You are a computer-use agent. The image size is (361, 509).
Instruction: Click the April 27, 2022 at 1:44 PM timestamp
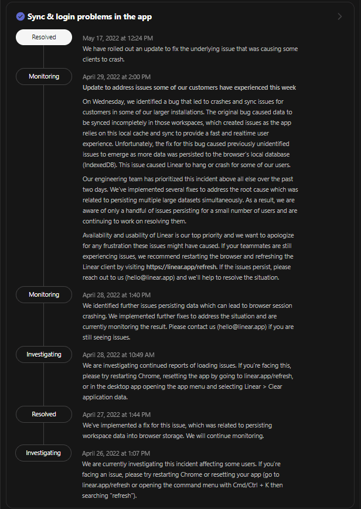click(117, 415)
